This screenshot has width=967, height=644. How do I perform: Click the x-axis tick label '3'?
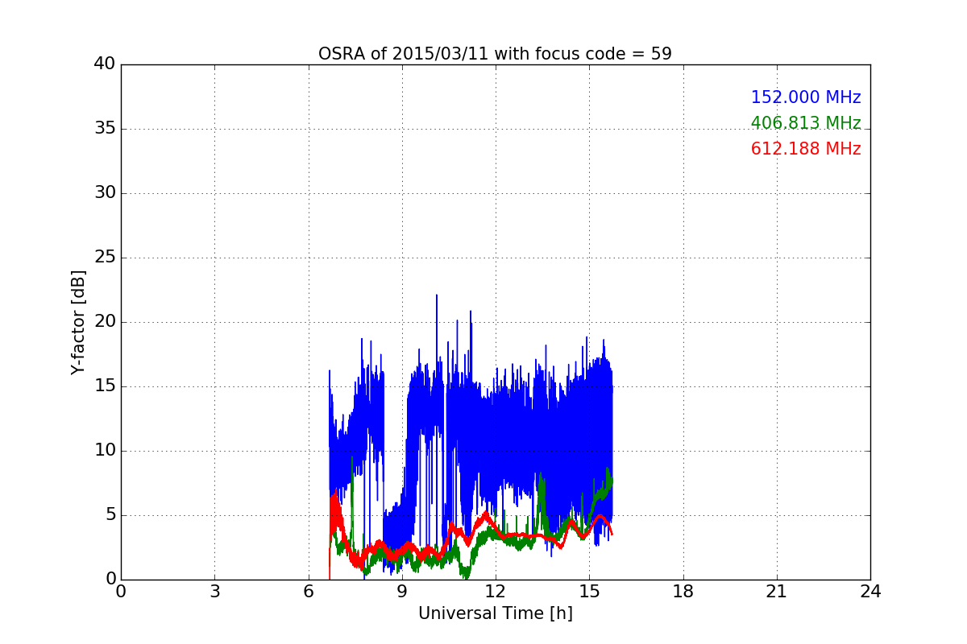(x=214, y=592)
